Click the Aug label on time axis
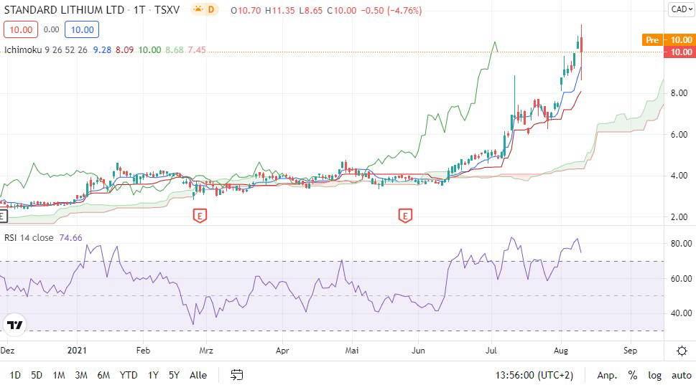 (x=561, y=351)
